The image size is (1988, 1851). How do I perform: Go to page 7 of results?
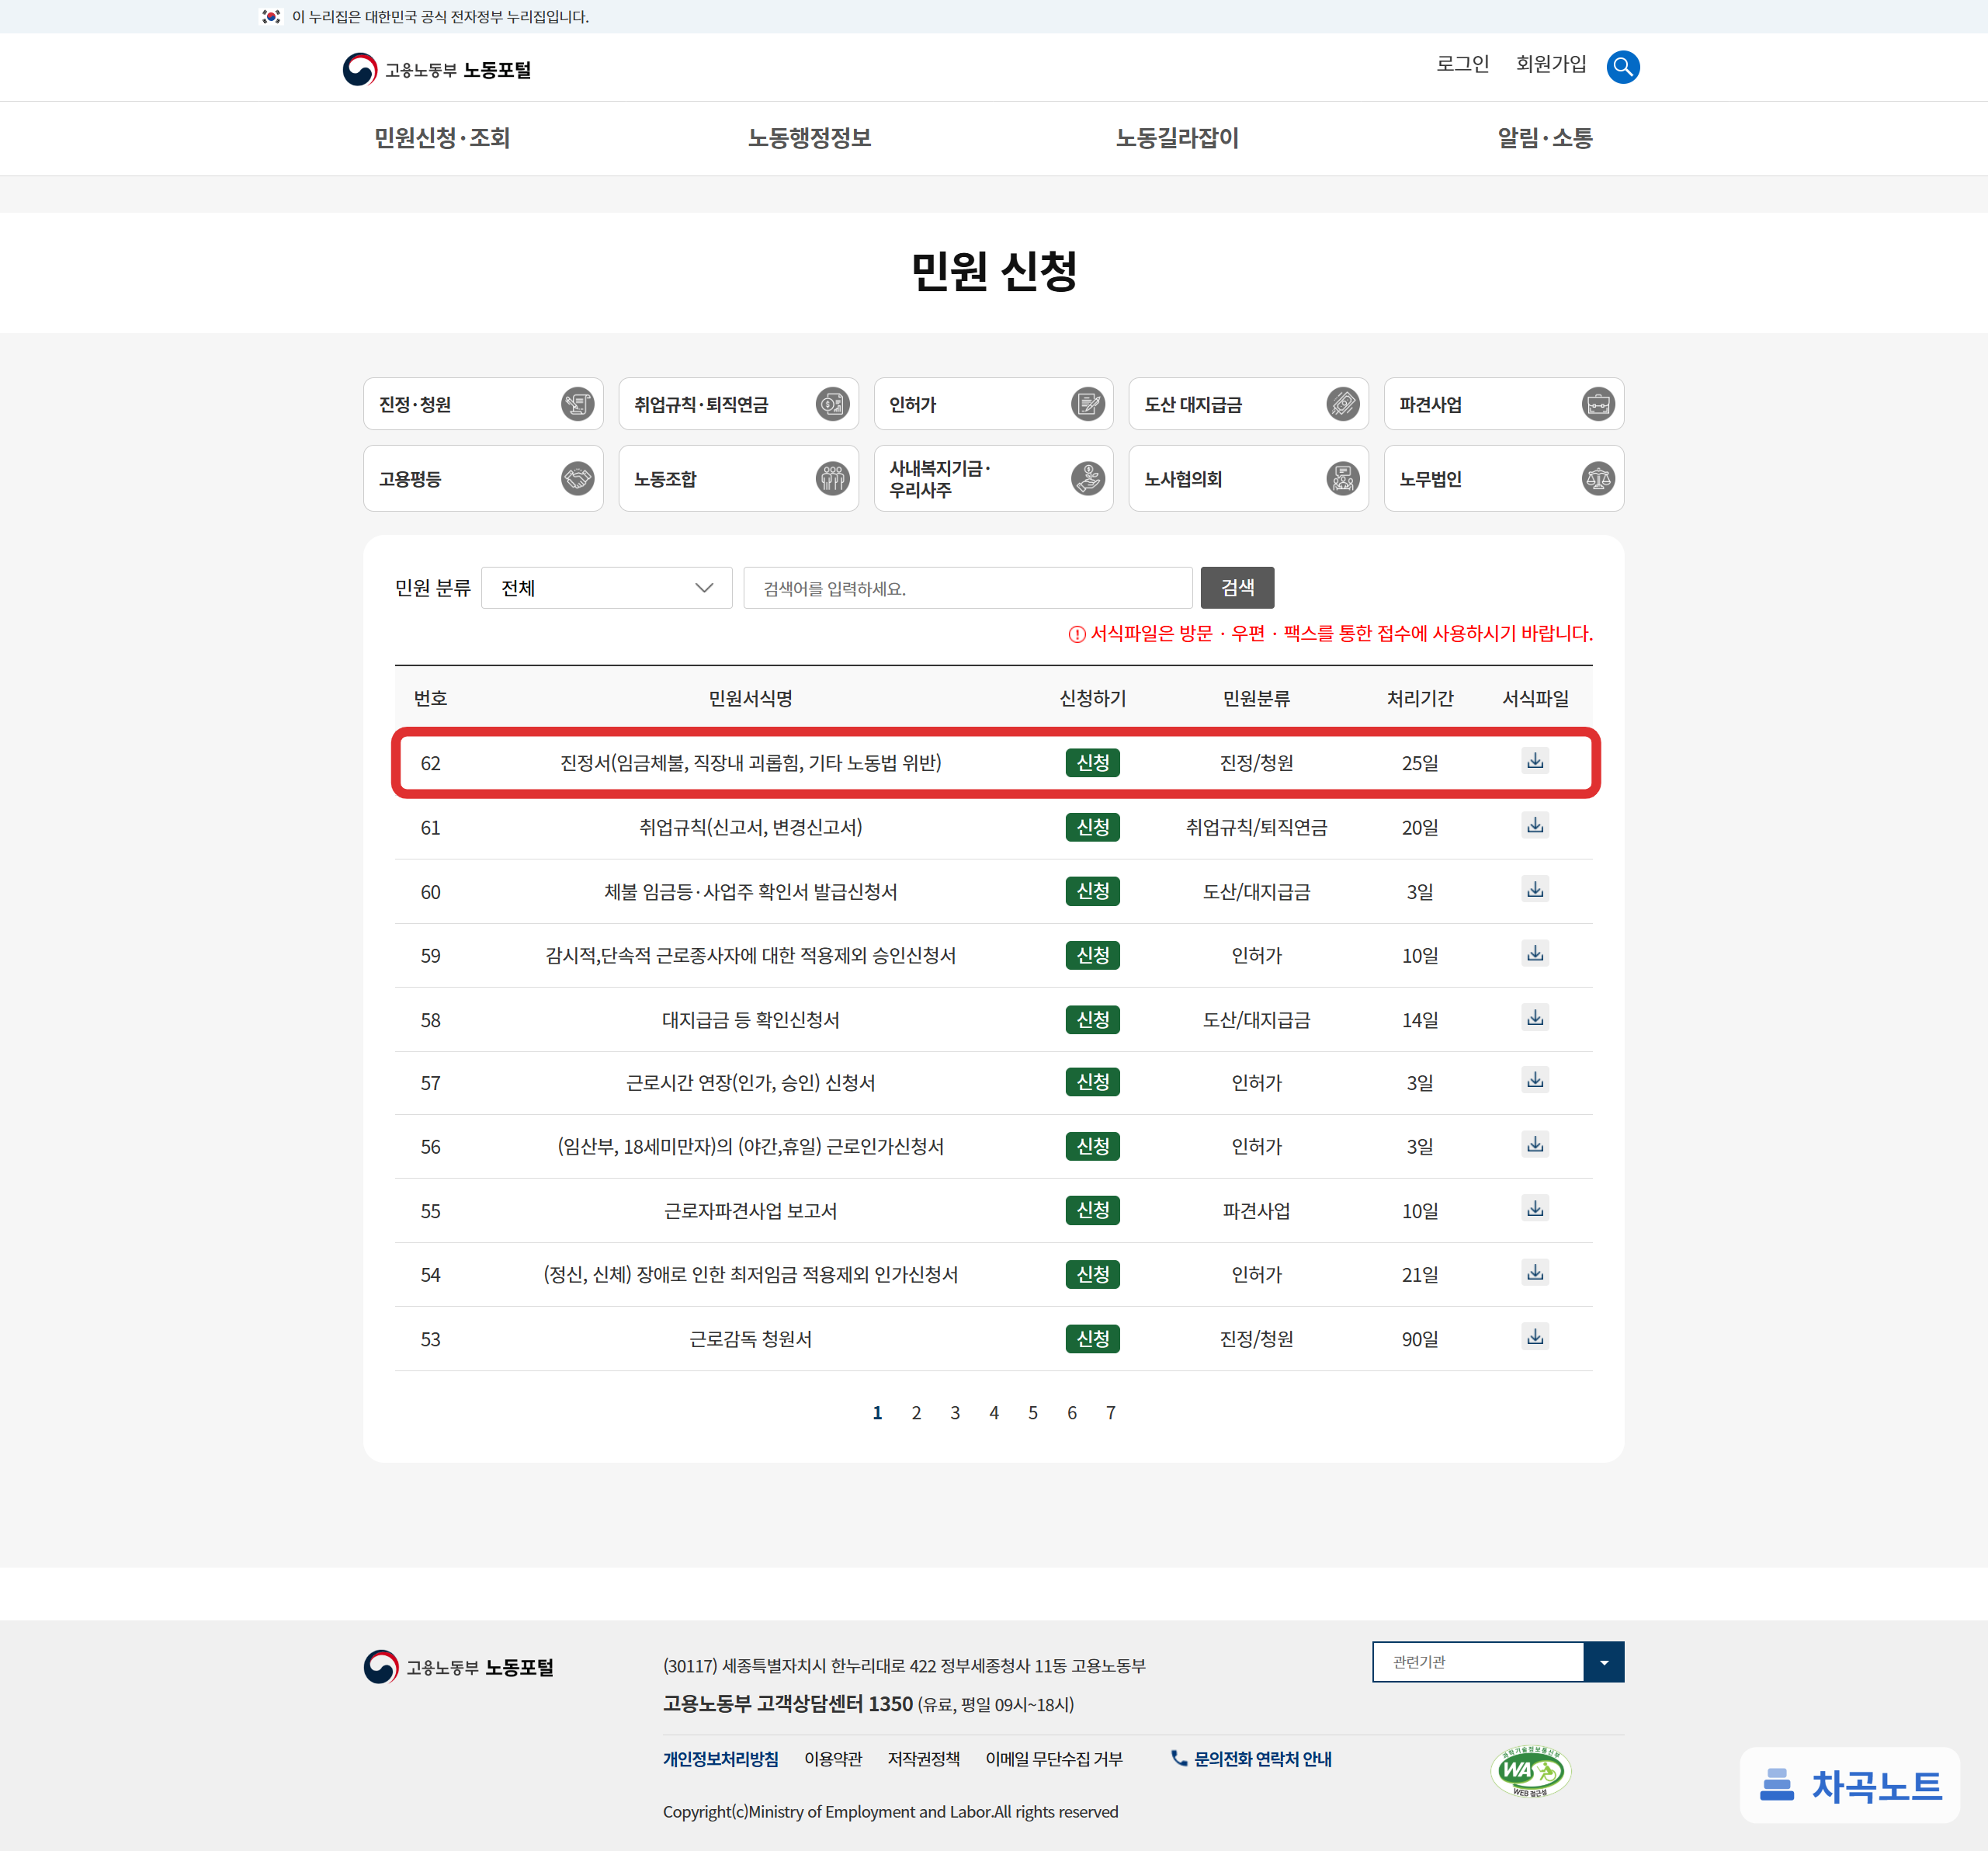(x=1110, y=1413)
